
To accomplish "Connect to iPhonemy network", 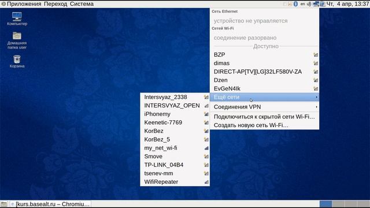I will [175, 114].
